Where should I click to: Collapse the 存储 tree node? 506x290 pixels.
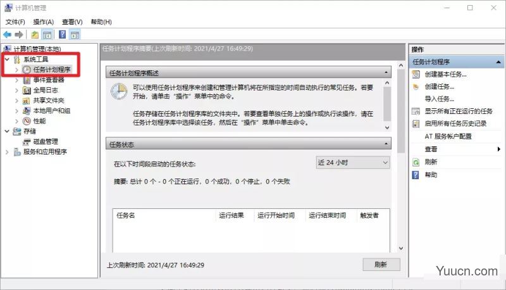pos(7,131)
